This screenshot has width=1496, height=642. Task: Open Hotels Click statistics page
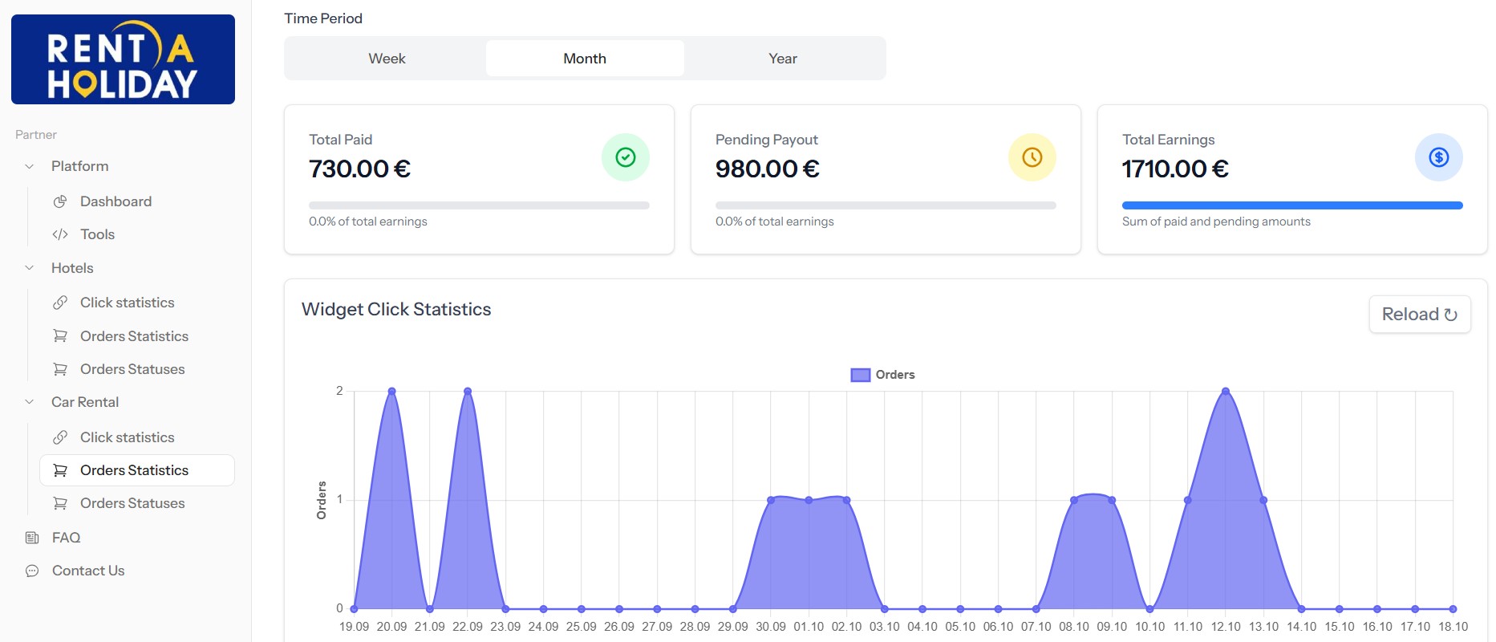point(127,303)
